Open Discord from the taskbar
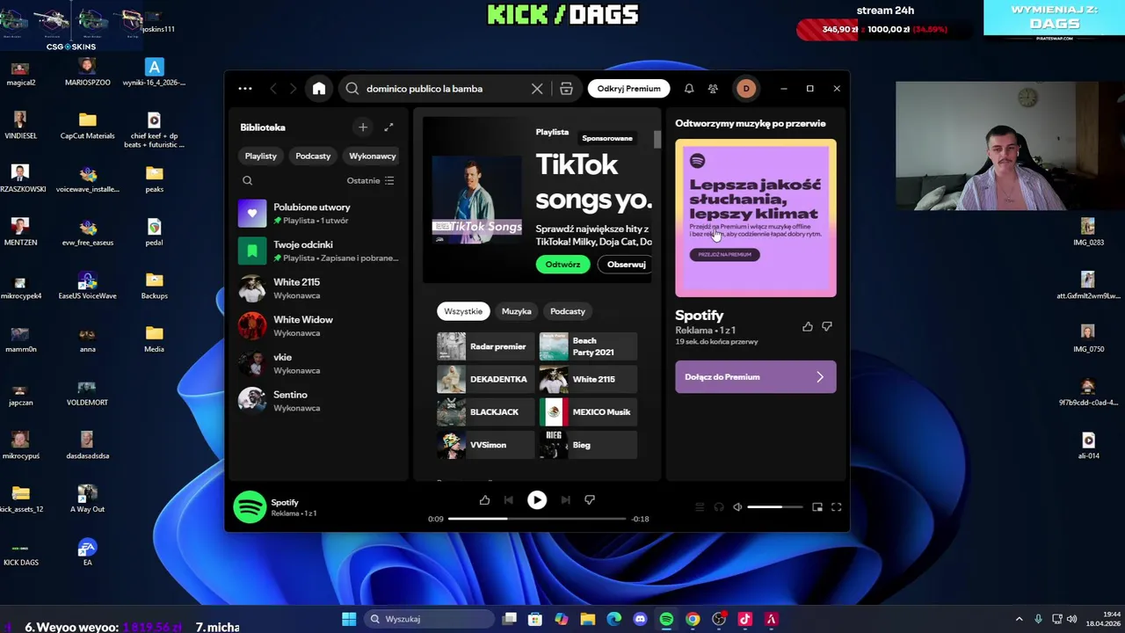The image size is (1125, 633). click(640, 619)
